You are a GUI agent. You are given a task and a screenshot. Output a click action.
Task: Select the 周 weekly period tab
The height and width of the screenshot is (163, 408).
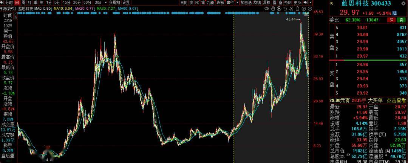[x=23, y=2]
